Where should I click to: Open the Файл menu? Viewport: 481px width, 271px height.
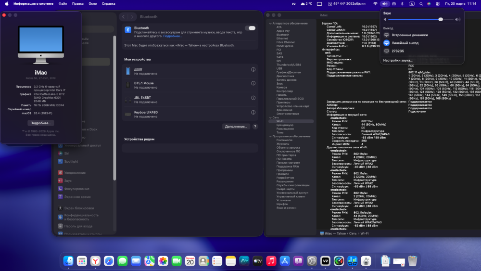pyautogui.click(x=63, y=4)
